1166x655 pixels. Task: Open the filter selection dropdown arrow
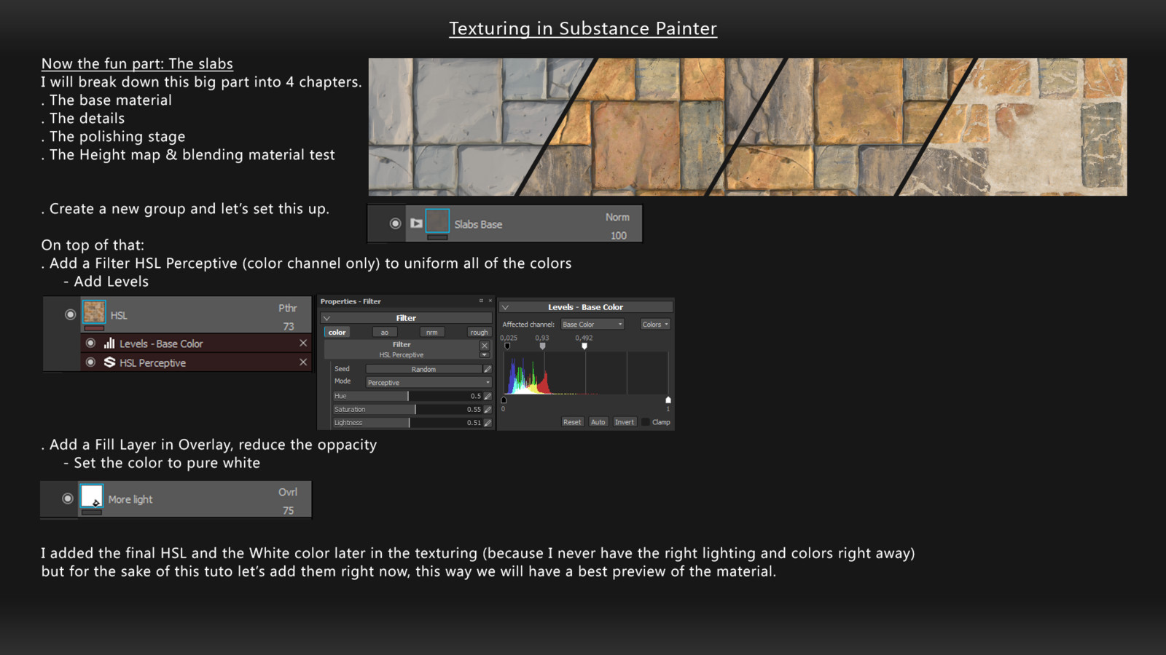pyautogui.click(x=485, y=354)
